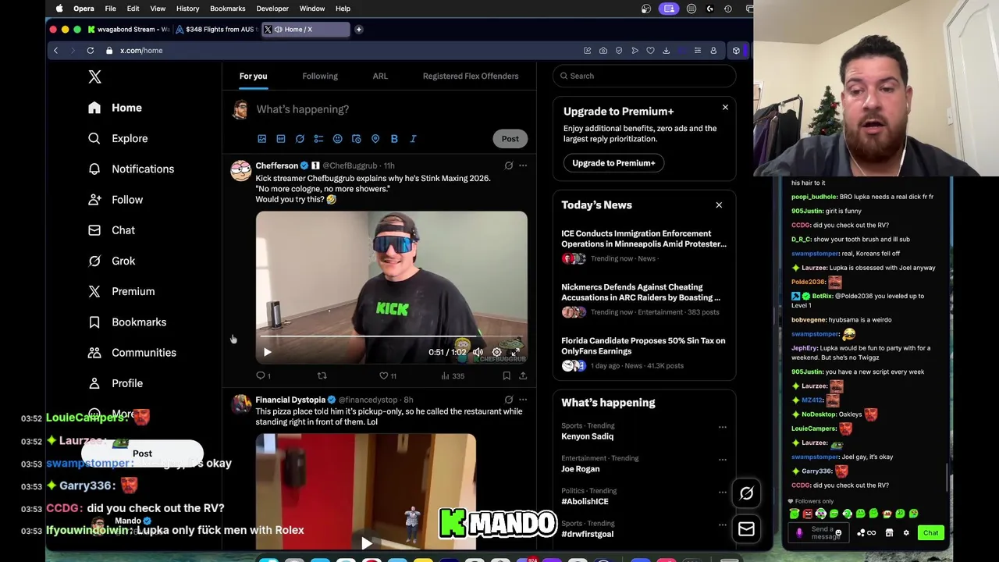This screenshot has height=562, width=999.
Task: Open the ICE Immigration Enforcement news story
Action: pyautogui.click(x=644, y=239)
